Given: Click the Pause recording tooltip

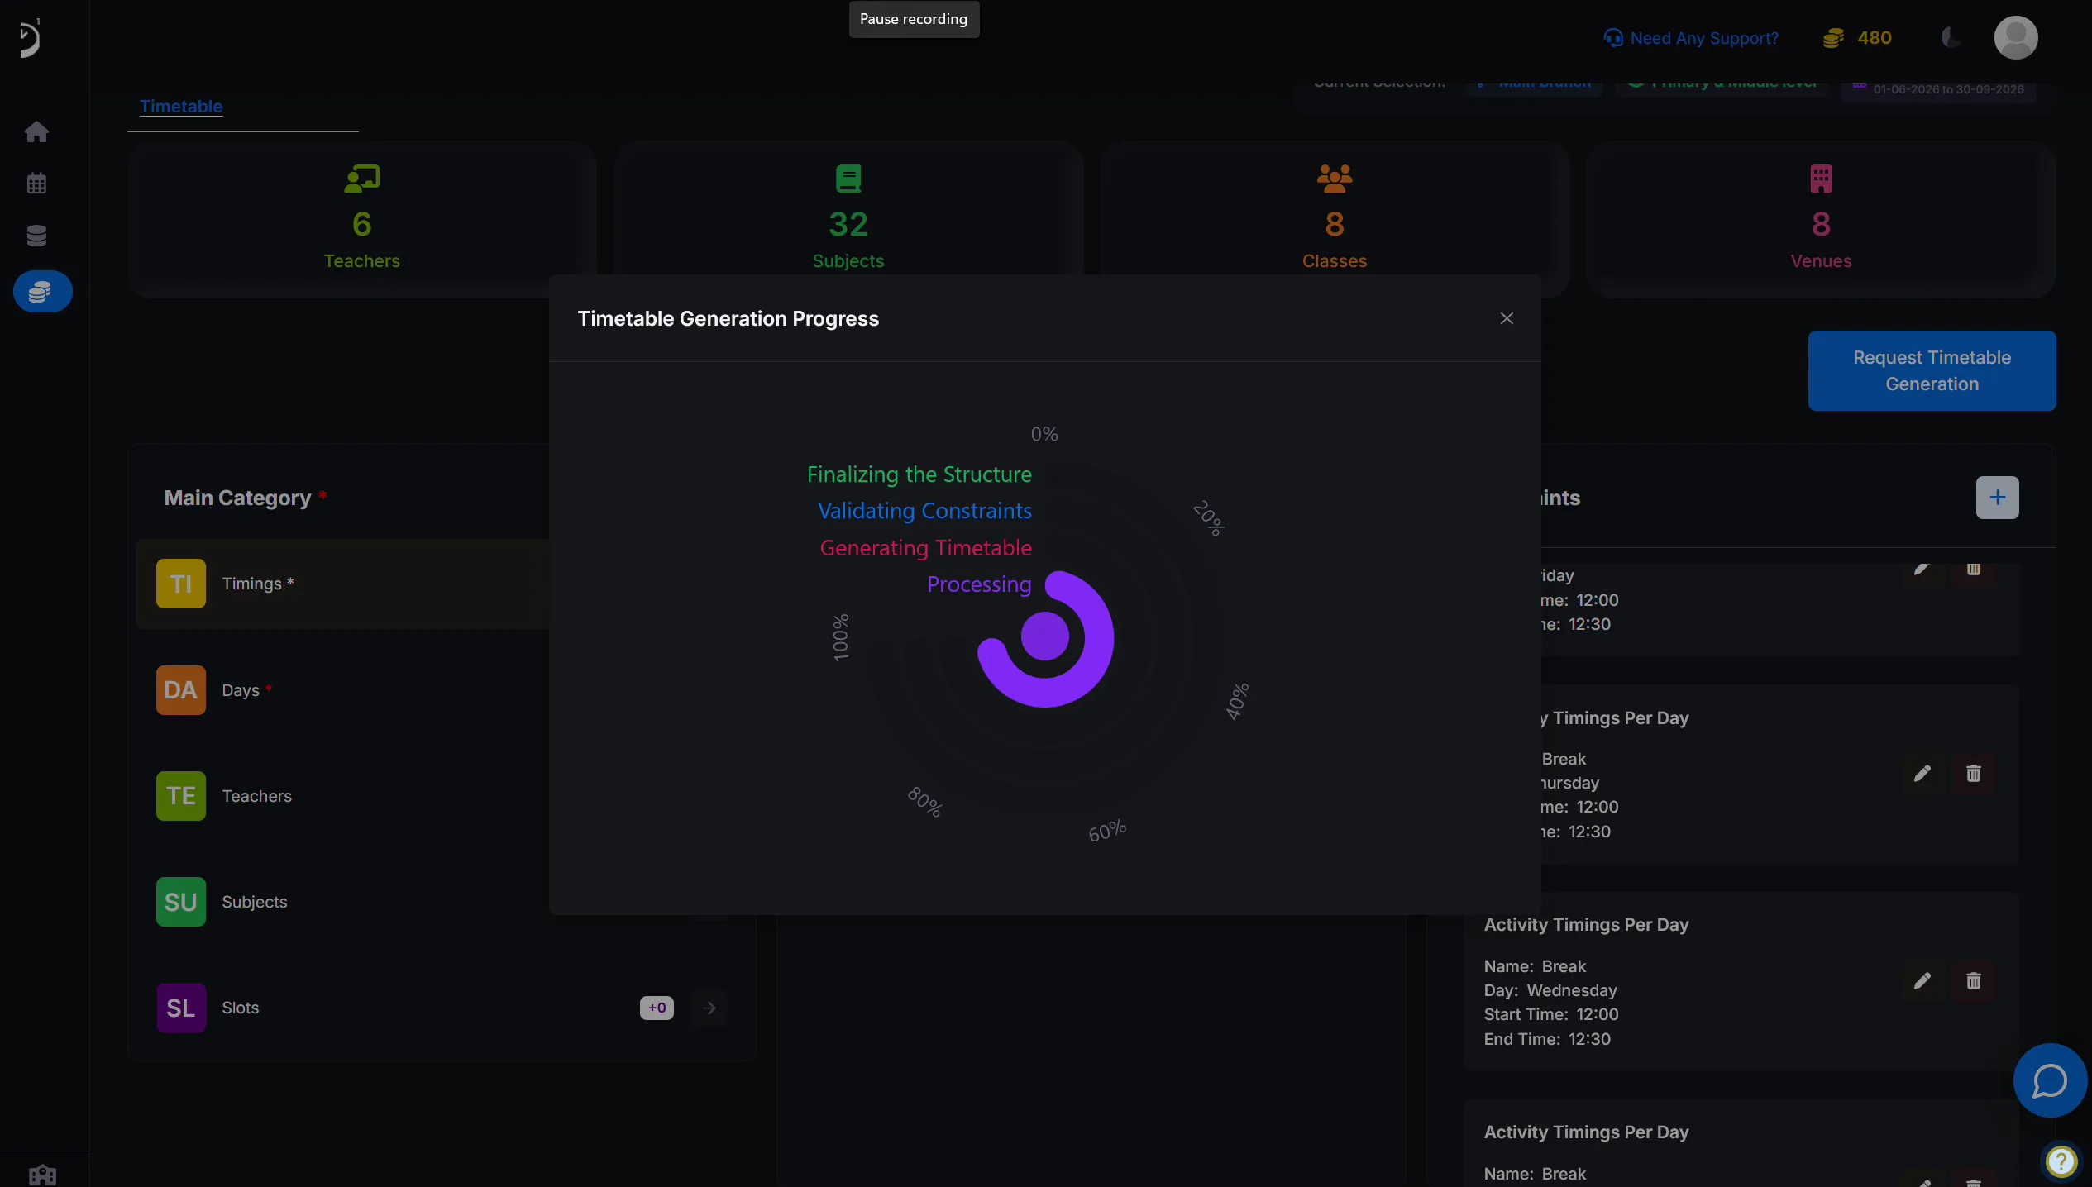Looking at the screenshot, I should pyautogui.click(x=914, y=19).
